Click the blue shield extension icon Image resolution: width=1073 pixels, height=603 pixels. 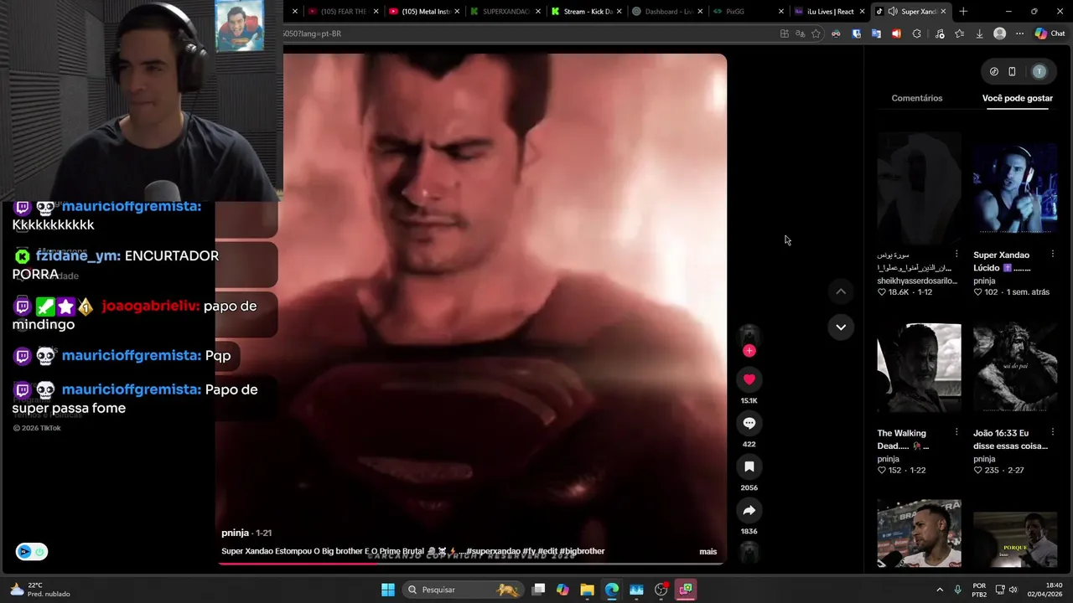(856, 33)
